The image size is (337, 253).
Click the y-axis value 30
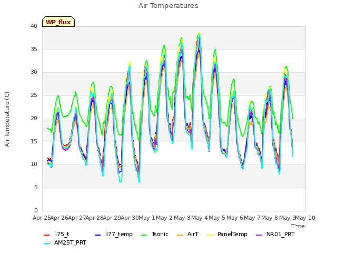pos(34,72)
